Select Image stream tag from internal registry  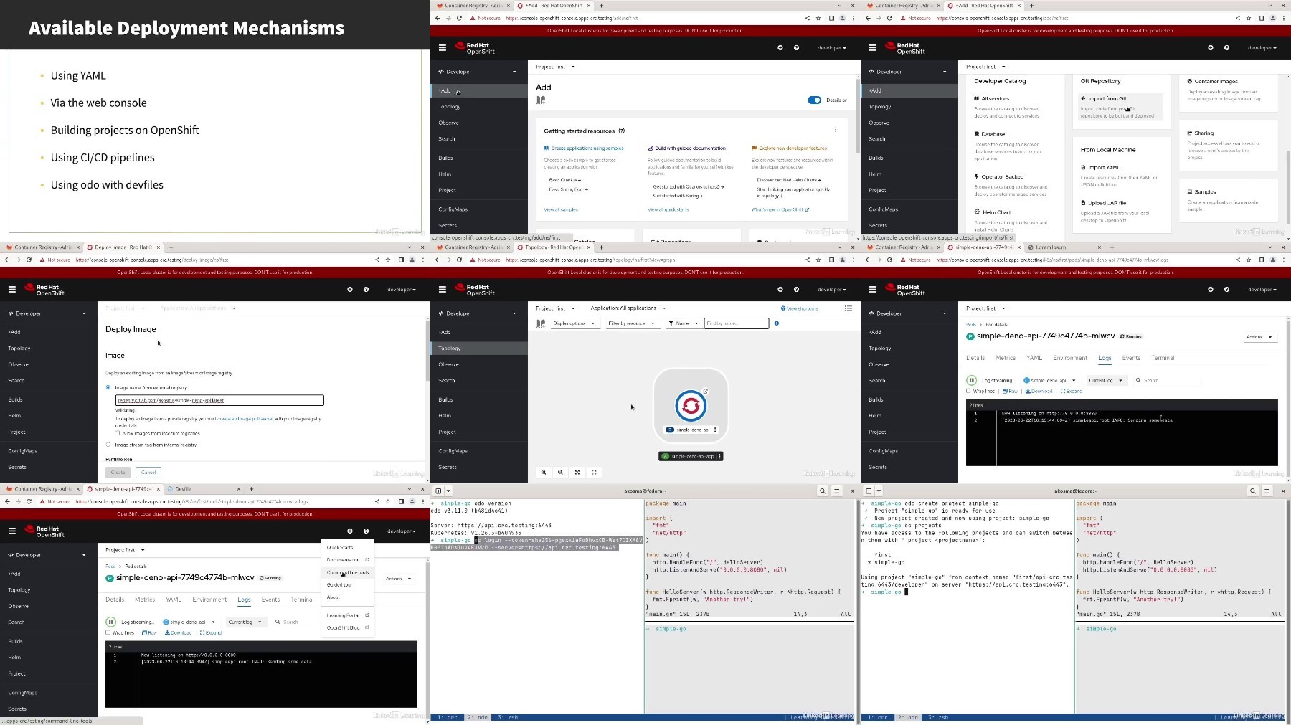108,445
